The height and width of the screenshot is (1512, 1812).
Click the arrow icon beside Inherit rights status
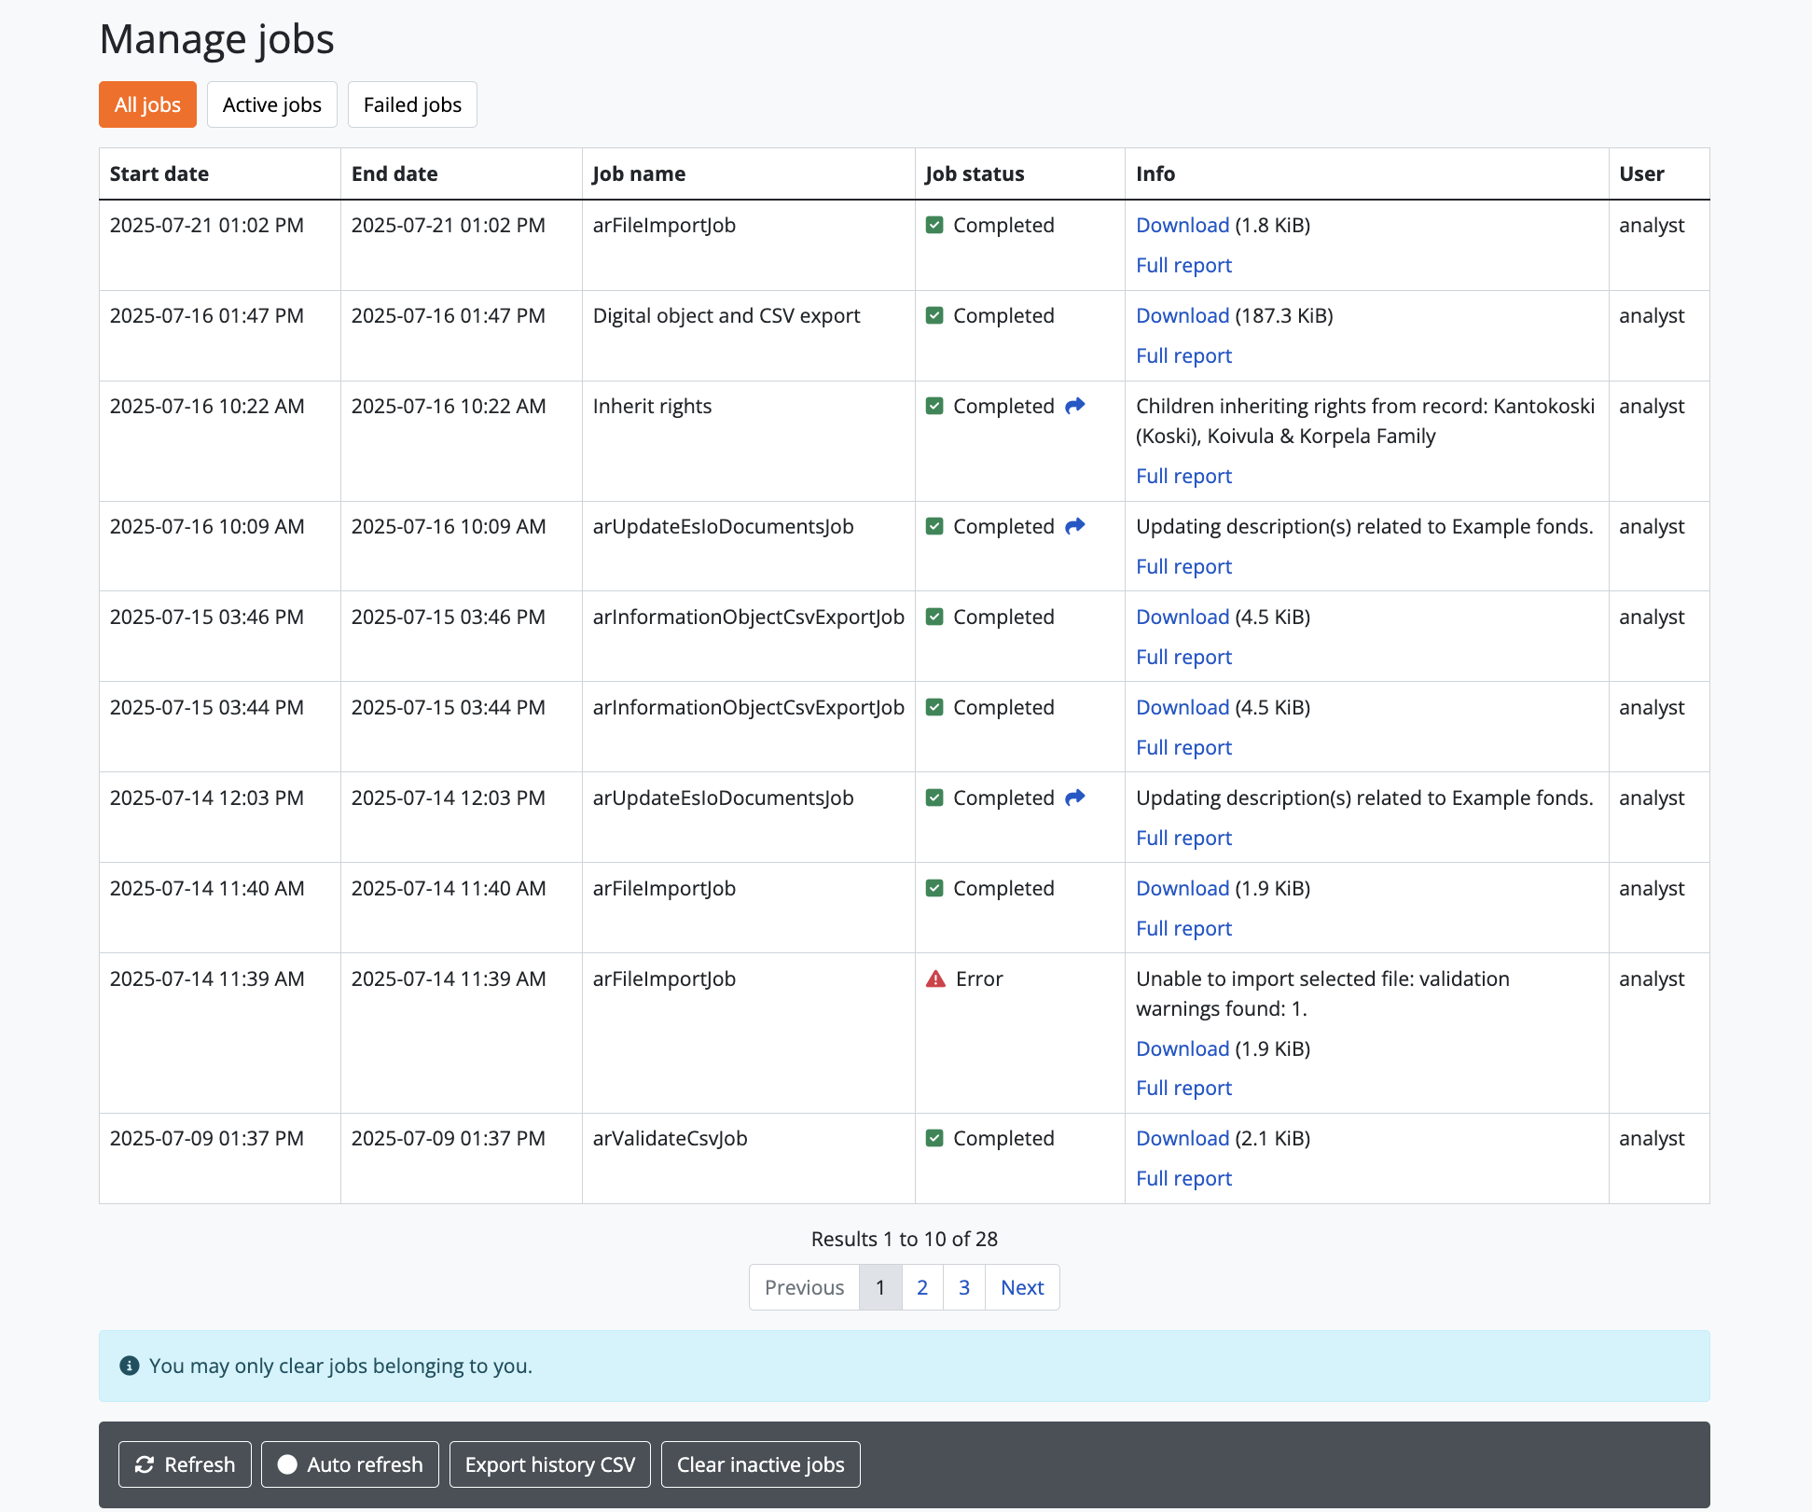coord(1075,406)
